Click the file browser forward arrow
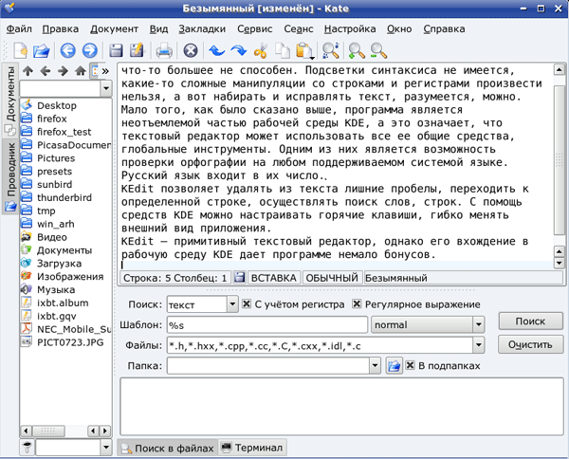 [63, 71]
